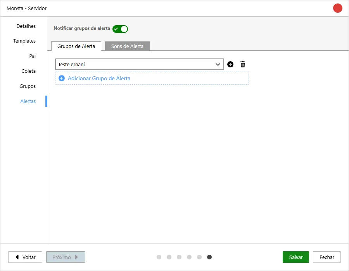Viewport: 349px width, 271px height.
Task: Switch to the Sons de Alerta tab
Action: [127, 46]
